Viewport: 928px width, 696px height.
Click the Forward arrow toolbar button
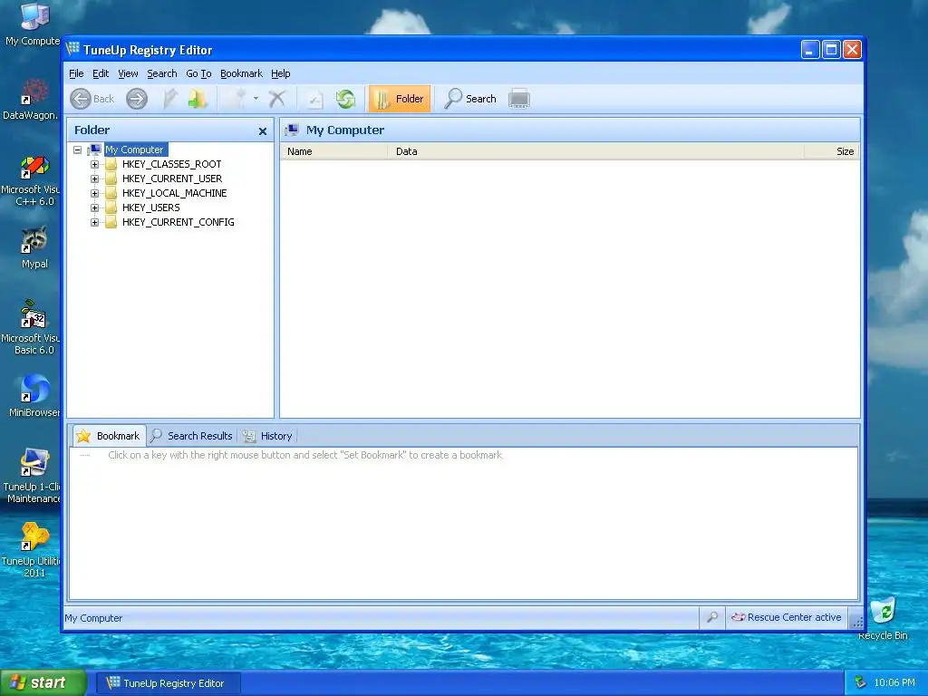tap(137, 99)
